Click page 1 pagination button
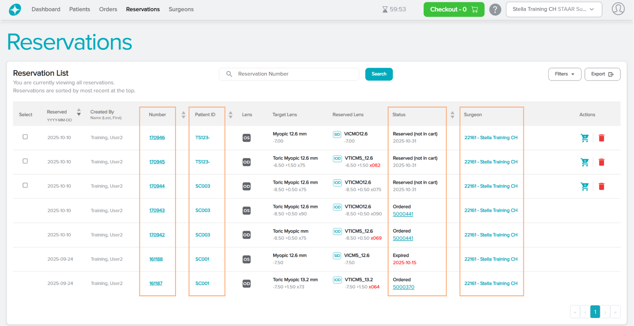Screen dimensions: 634x326 [595, 312]
